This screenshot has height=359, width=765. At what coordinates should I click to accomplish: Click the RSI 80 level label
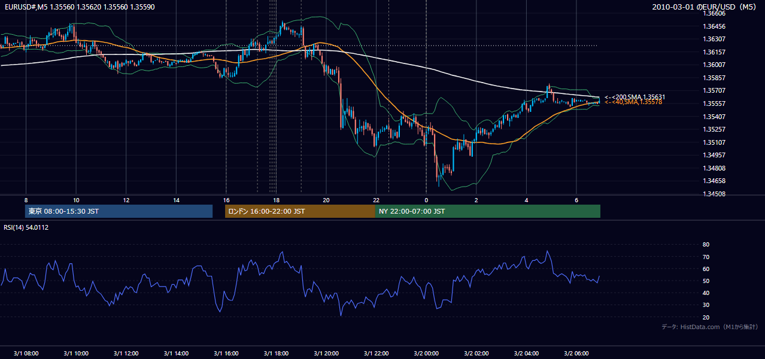click(706, 245)
